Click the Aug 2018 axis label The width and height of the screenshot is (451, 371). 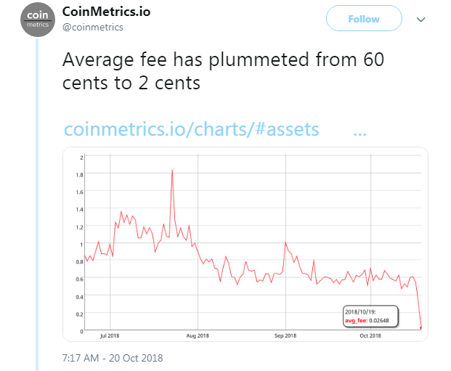tap(198, 335)
